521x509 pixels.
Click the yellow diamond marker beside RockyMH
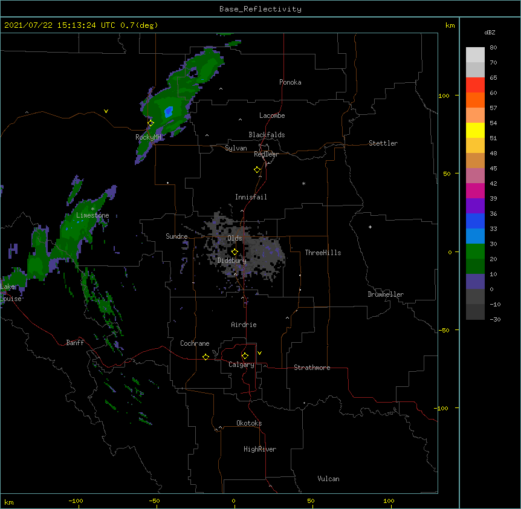150,123
